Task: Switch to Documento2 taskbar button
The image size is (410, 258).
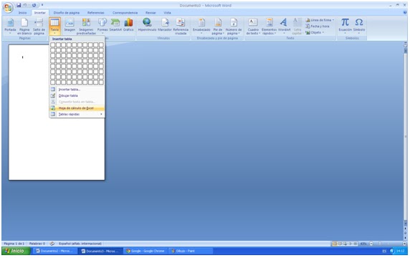Action: 54,251
